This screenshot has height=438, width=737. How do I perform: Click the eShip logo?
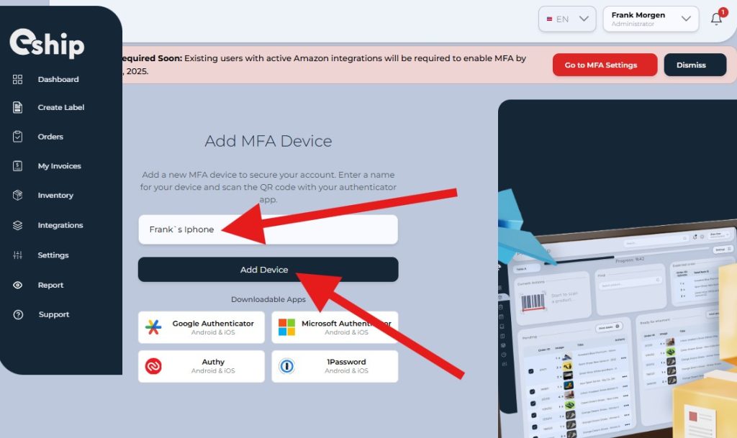47,43
